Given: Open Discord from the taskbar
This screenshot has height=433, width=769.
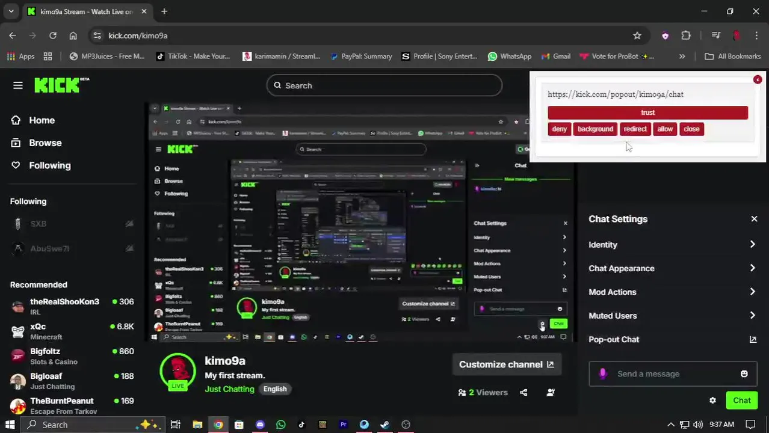Looking at the screenshot, I should (x=260, y=425).
